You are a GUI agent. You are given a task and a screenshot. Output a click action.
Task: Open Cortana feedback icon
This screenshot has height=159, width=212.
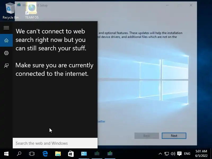(6, 66)
